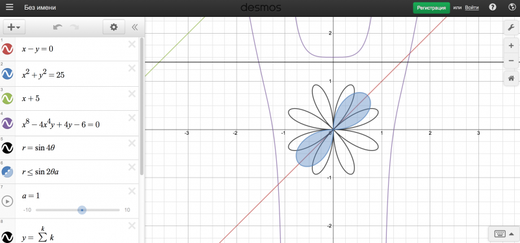Viewport: 520px width, 243px height.
Task: Edit slider lower bound -10
Action: [27, 210]
